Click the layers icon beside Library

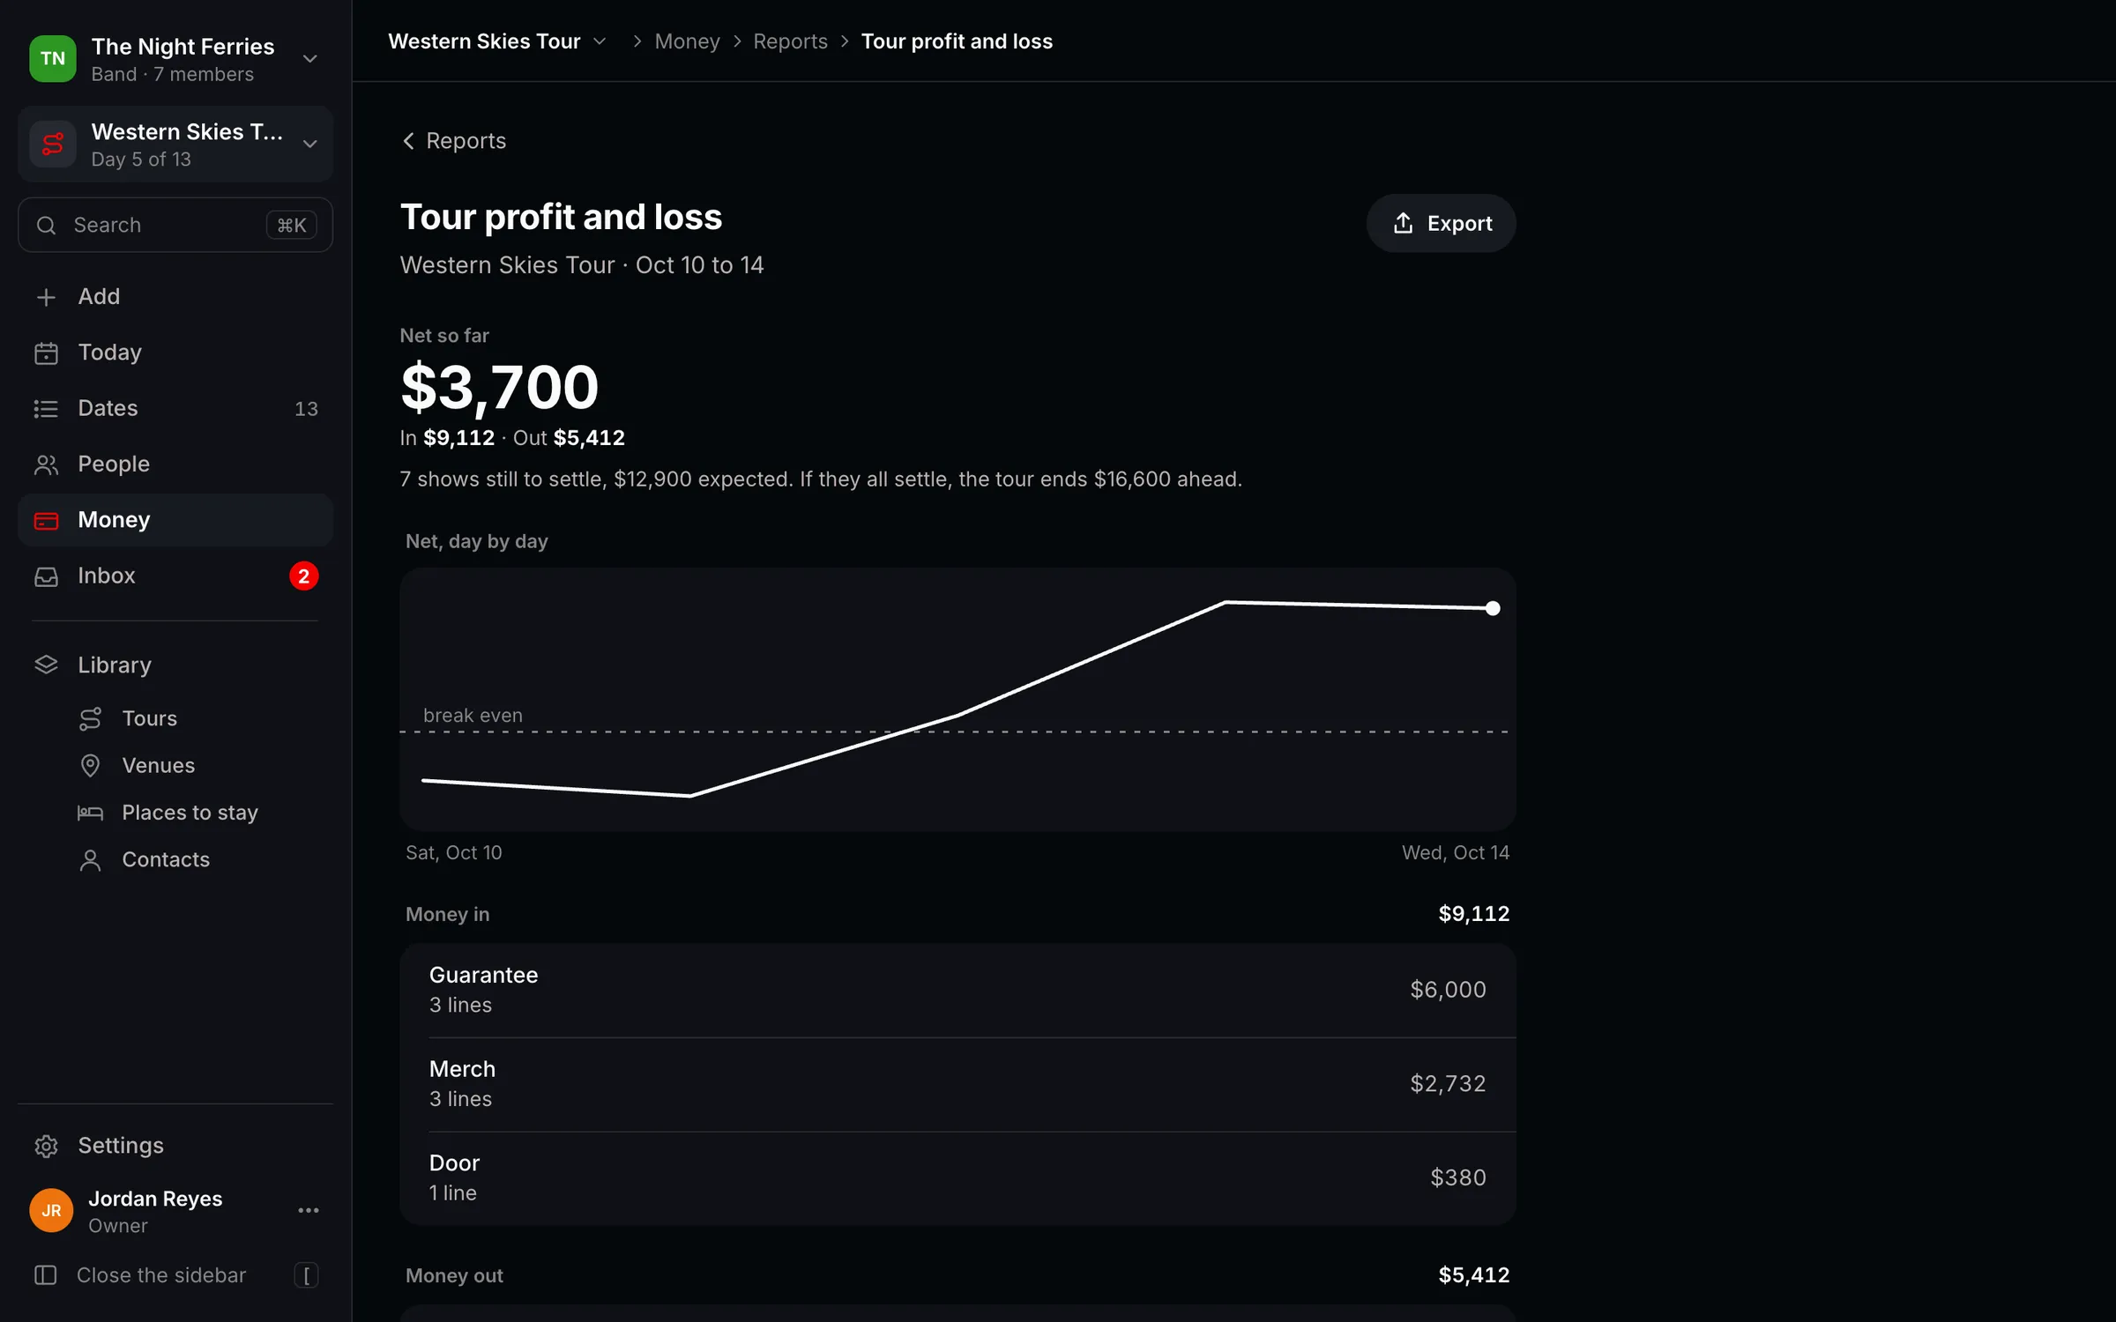point(46,665)
